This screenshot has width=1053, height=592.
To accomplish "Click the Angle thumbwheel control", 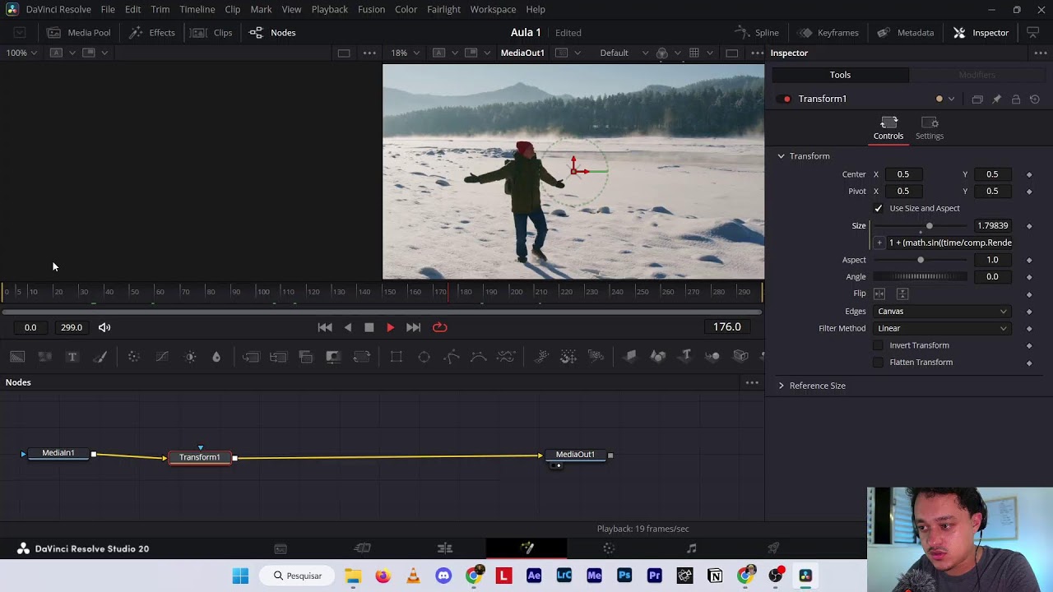I will pos(920,277).
